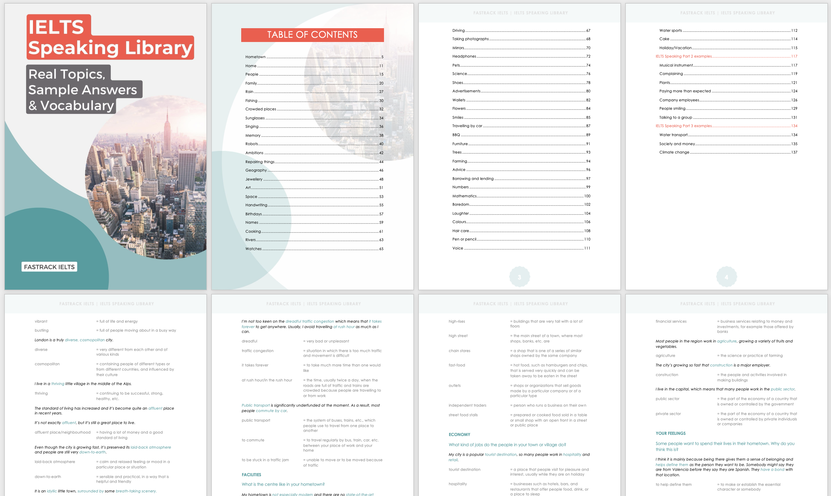Click the Musical instrument contents row
Image resolution: width=831 pixels, height=496 pixels.
(x=728, y=65)
